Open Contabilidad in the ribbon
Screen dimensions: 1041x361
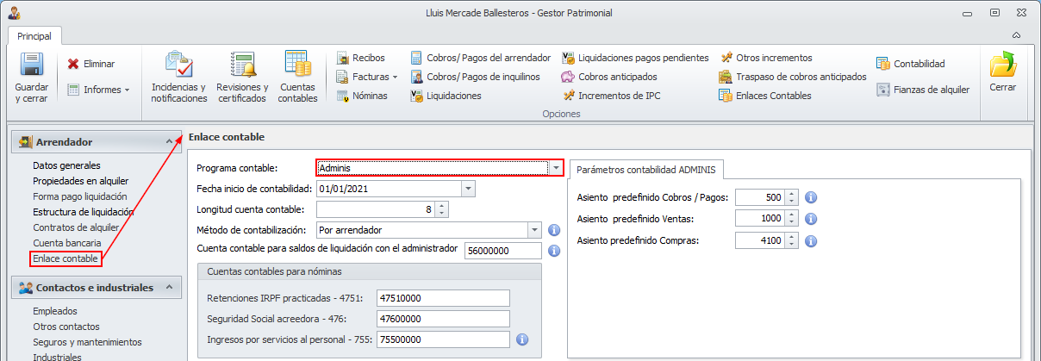(911, 64)
